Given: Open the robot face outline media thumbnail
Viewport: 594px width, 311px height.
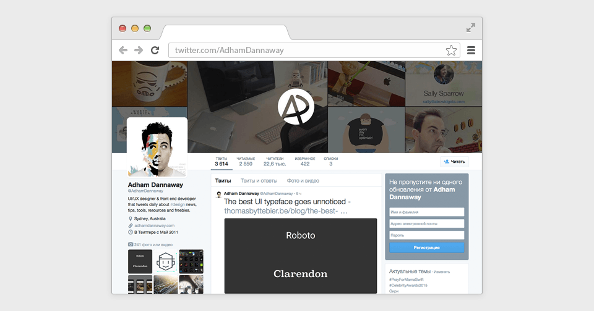Looking at the screenshot, I should [x=166, y=261].
